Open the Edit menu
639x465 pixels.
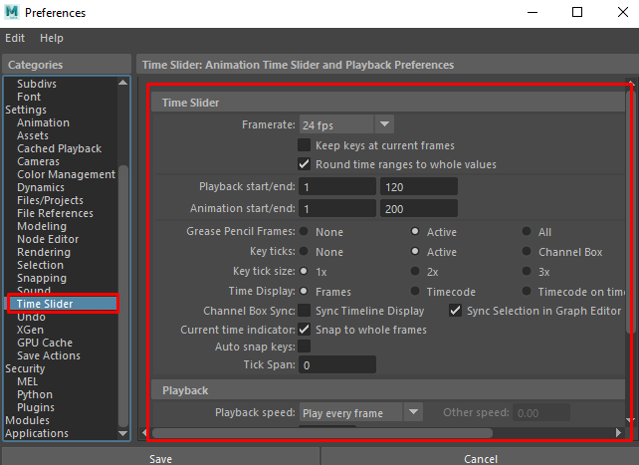pos(15,38)
